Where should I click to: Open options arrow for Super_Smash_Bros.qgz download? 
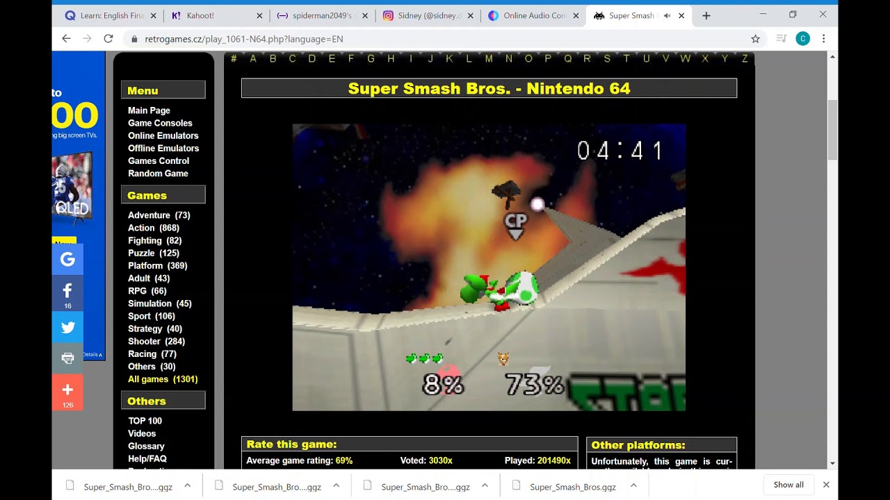coord(633,485)
